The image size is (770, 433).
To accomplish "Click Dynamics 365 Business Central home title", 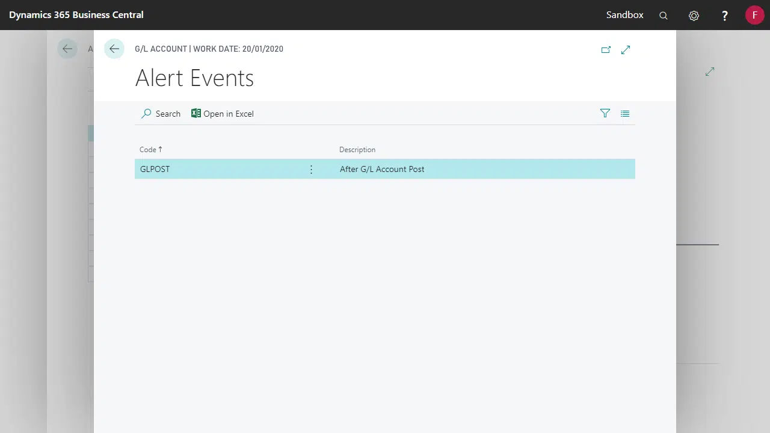I will 76,15.
